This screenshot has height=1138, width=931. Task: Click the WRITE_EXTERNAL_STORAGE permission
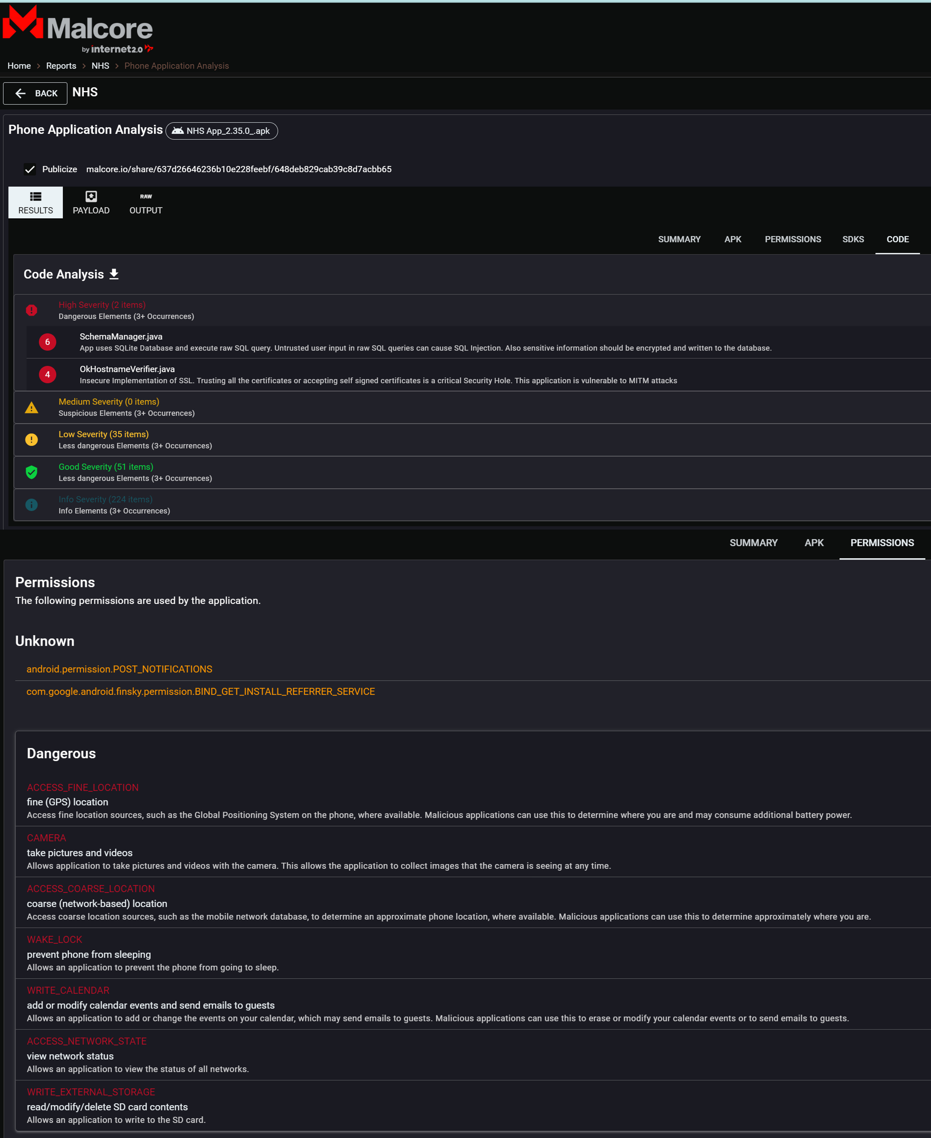(x=91, y=1092)
